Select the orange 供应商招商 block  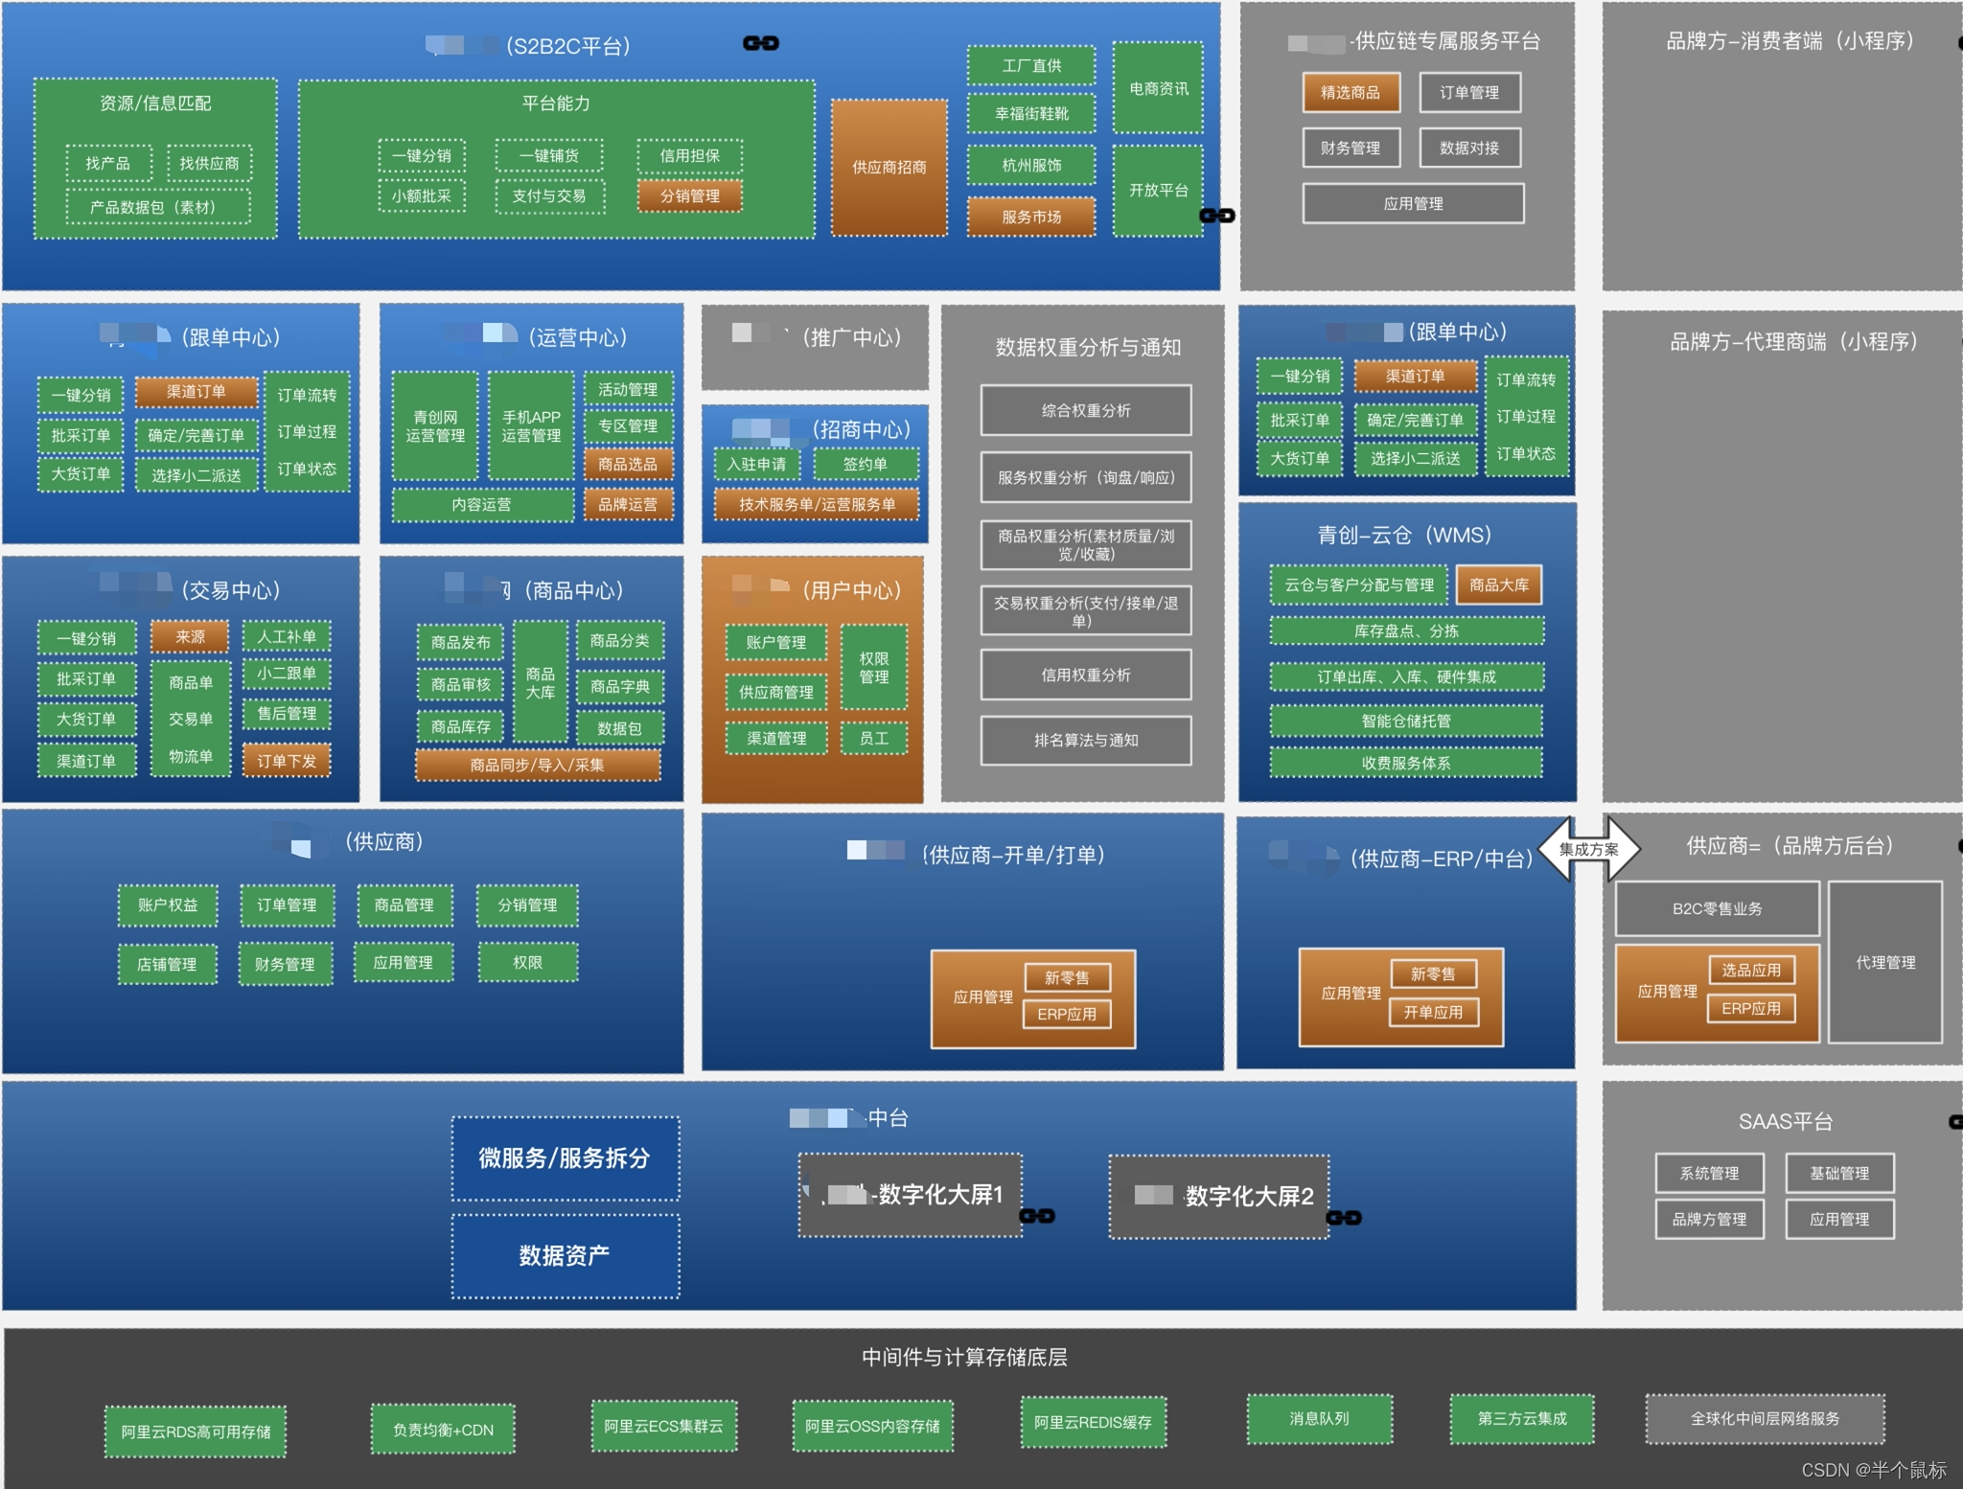click(x=889, y=168)
